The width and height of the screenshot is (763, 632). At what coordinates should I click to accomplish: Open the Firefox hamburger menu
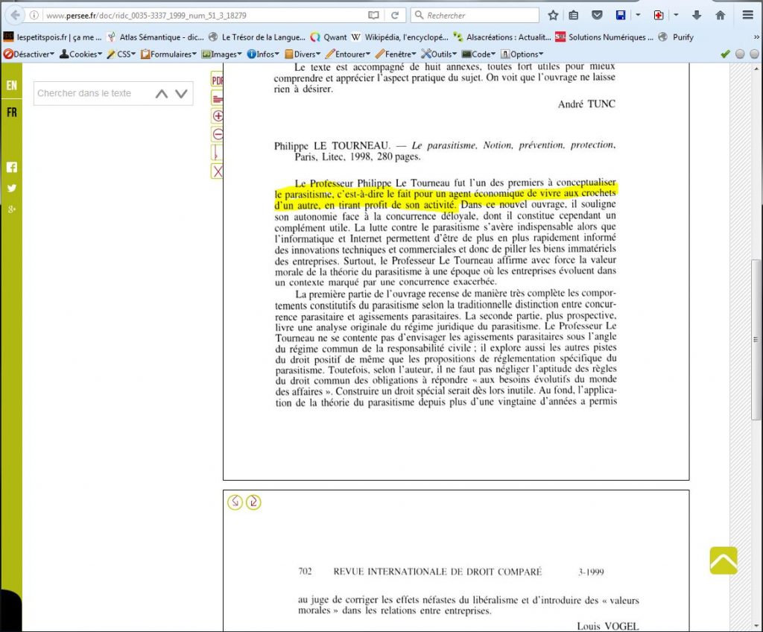[x=747, y=15]
